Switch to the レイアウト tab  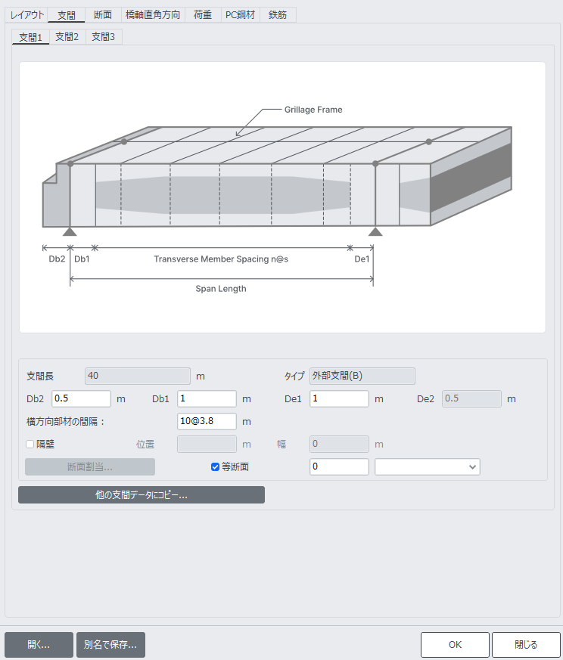point(27,15)
